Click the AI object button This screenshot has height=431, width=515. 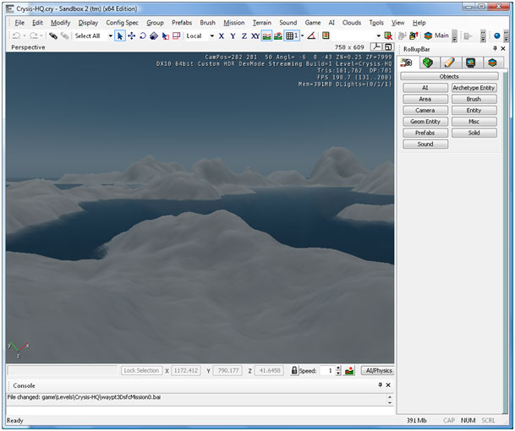(425, 88)
